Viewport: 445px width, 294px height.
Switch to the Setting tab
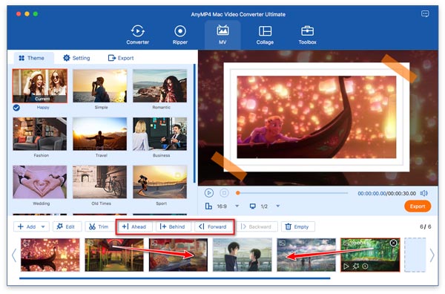tap(76, 58)
